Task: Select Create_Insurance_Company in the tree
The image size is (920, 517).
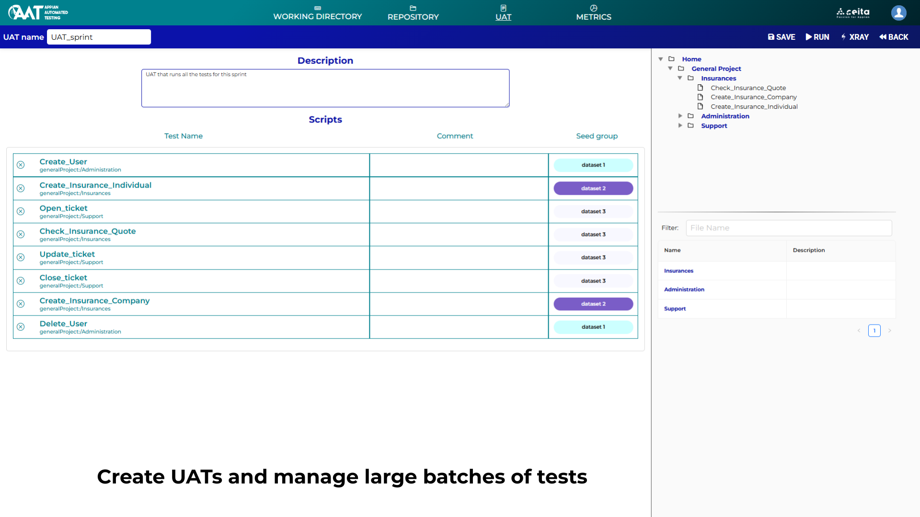Action: tap(753, 97)
